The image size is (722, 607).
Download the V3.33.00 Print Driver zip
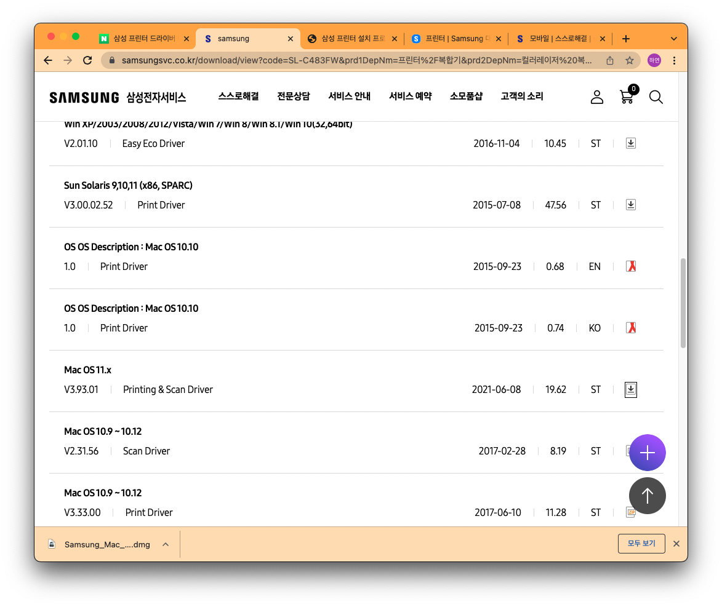(630, 512)
